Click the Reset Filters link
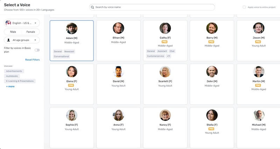This screenshot has width=280, height=149. pyautogui.click(x=32, y=60)
